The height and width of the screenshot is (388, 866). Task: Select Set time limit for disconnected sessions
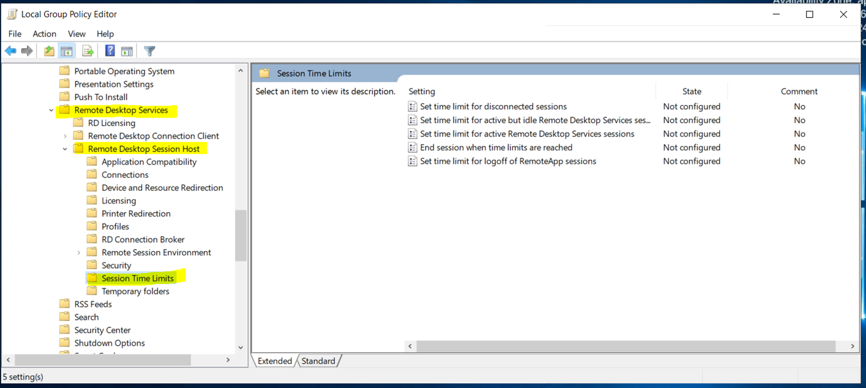coord(493,107)
